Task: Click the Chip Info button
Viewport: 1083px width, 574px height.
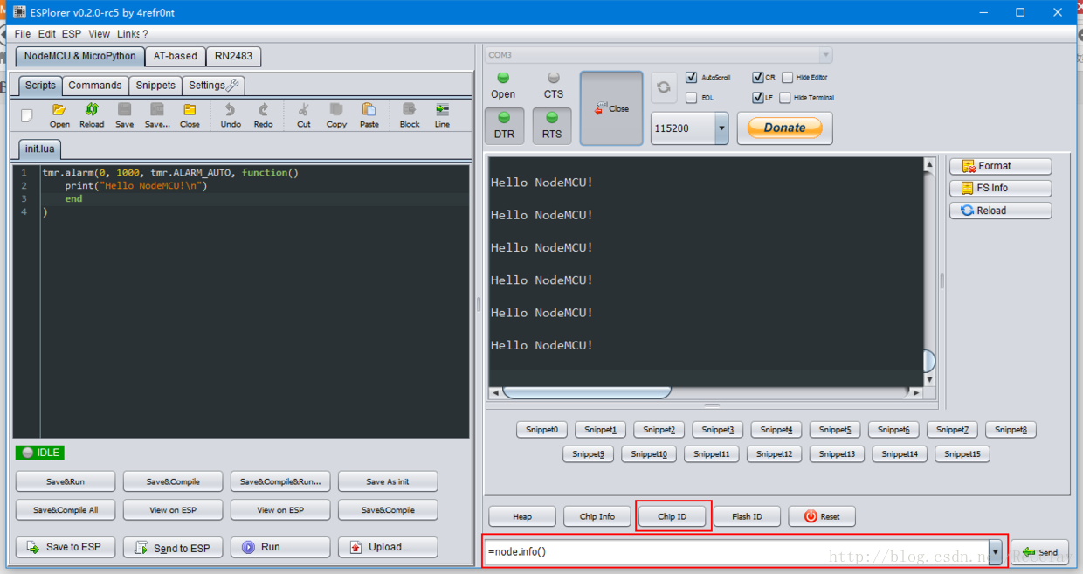Action: coord(597,516)
